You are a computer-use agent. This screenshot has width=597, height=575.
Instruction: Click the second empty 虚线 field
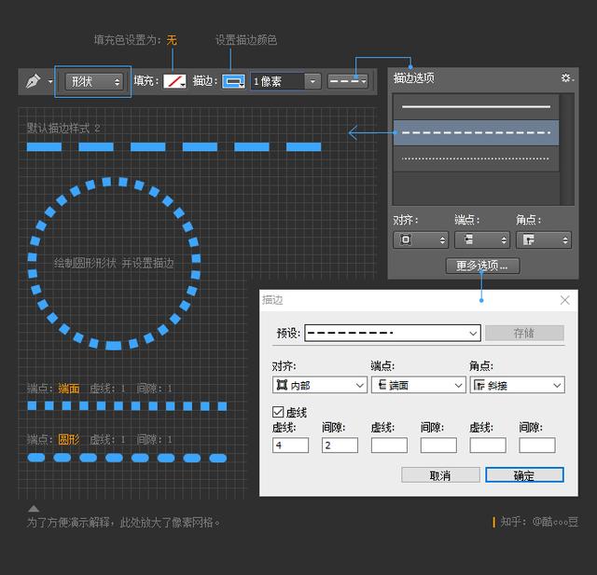click(389, 445)
